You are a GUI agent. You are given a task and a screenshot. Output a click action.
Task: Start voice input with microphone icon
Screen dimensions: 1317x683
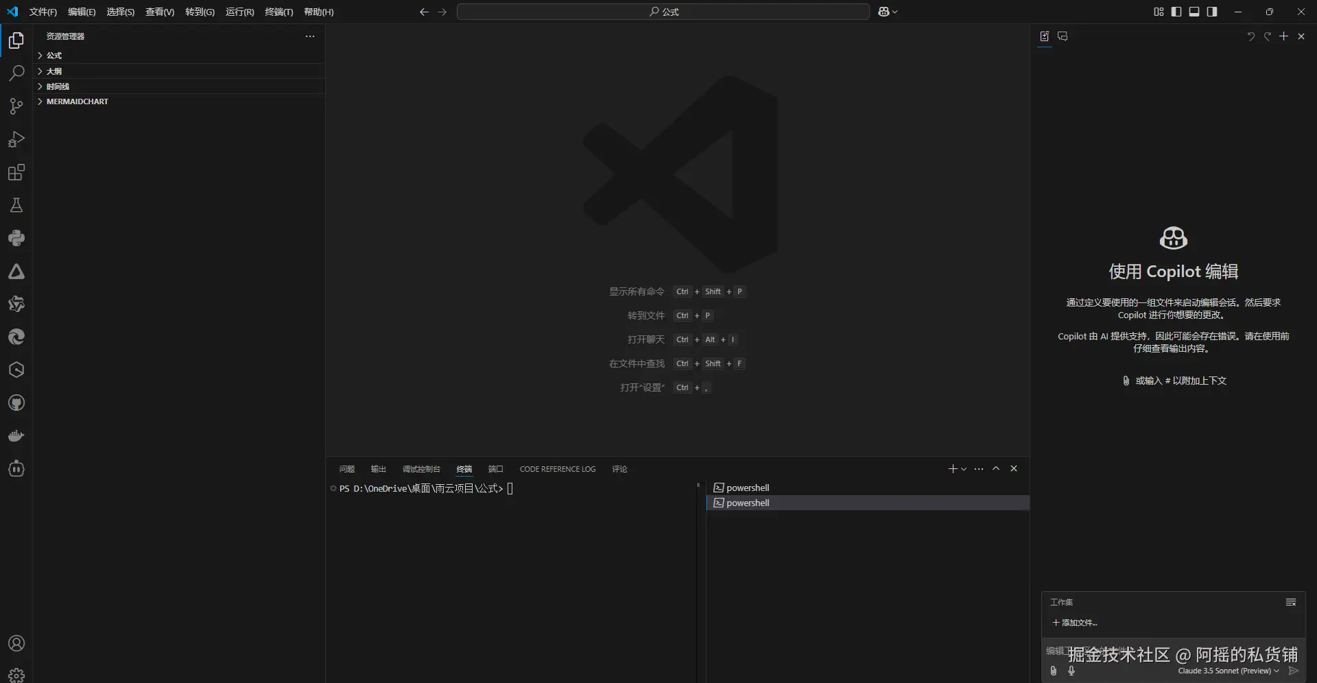click(1071, 671)
